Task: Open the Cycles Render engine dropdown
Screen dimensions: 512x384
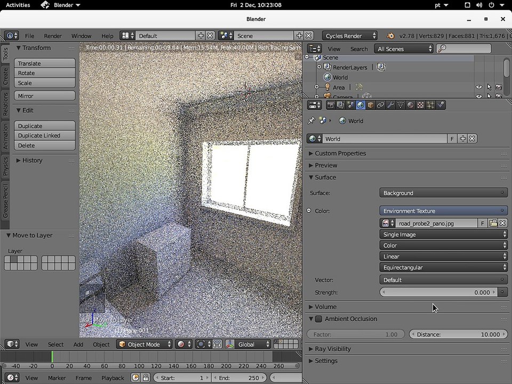Action: pos(350,36)
